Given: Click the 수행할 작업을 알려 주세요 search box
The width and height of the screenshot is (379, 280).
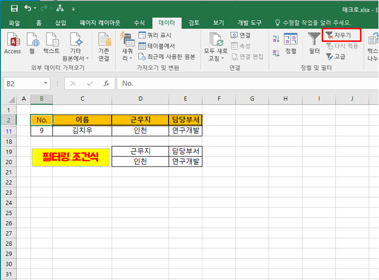Looking at the screenshot, I should tap(313, 23).
